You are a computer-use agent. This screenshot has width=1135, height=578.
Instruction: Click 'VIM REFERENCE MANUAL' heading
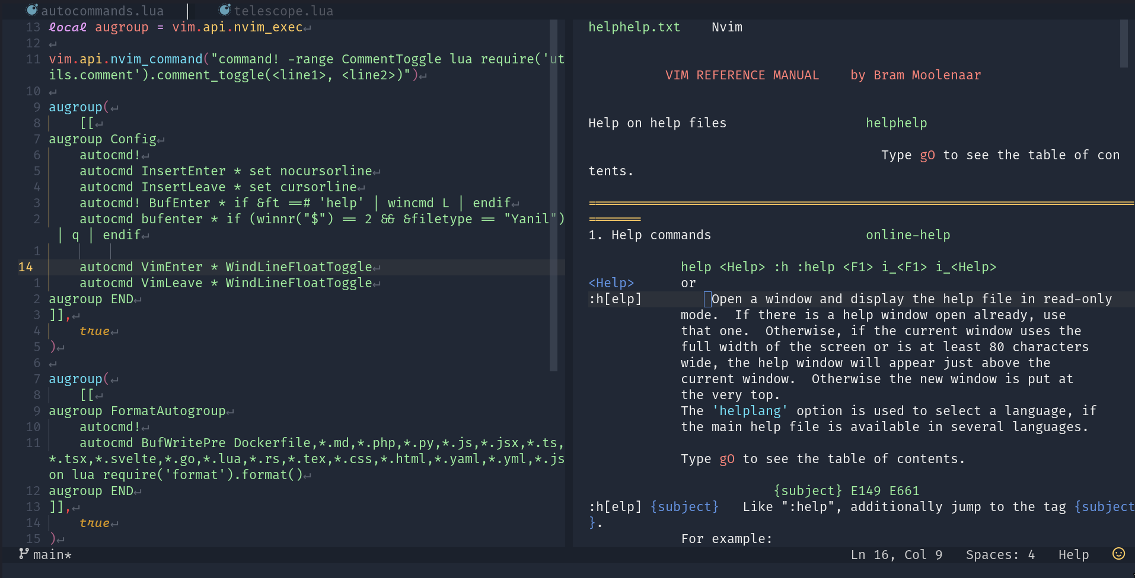(742, 75)
